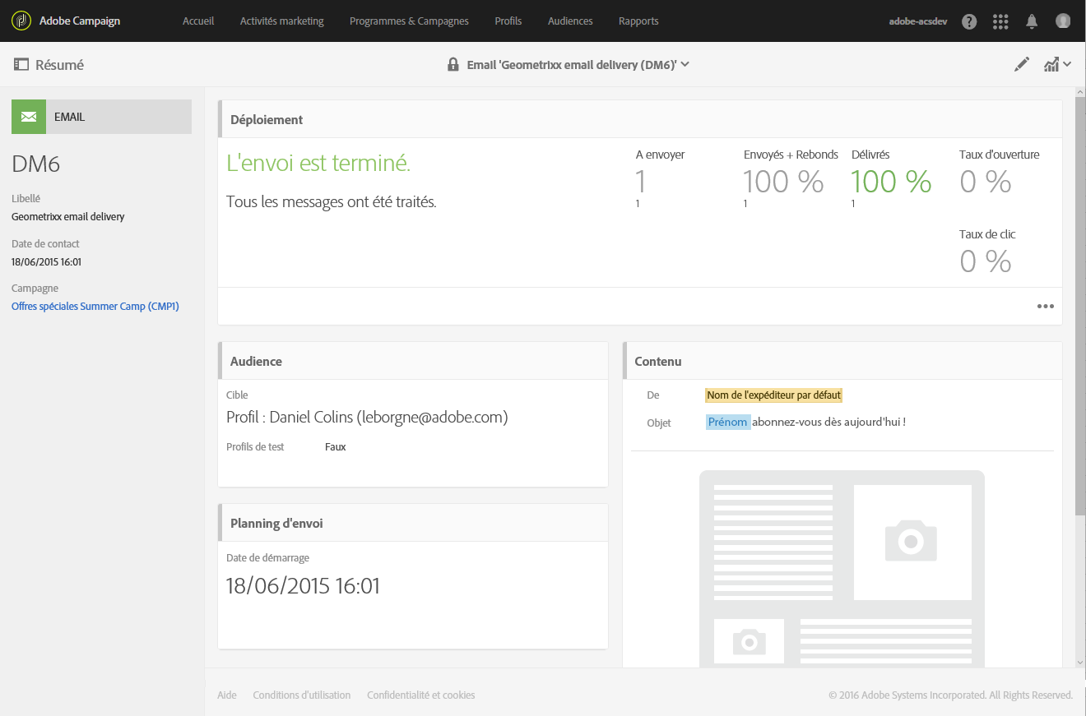
Task: Click the Adobe Campaign logo icon
Action: (21, 21)
